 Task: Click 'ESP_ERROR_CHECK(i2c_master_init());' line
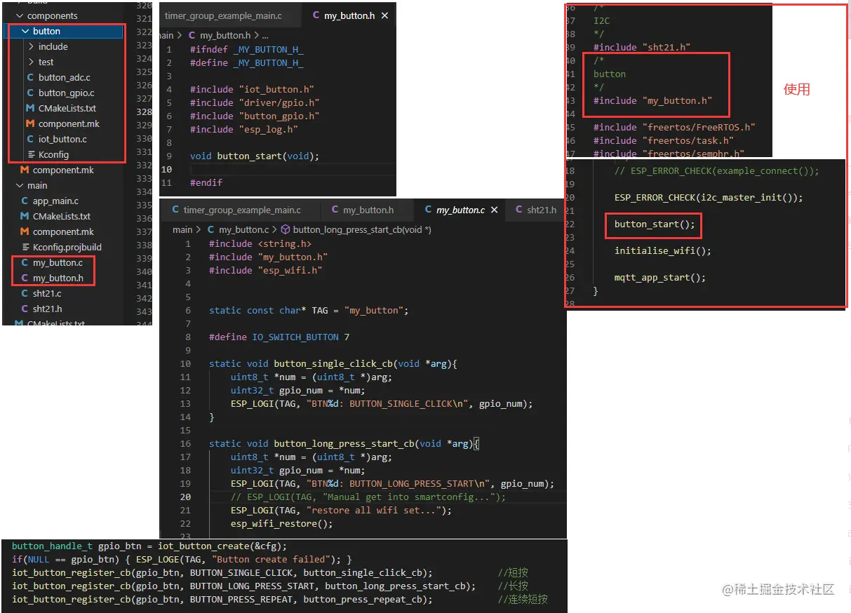(x=709, y=197)
